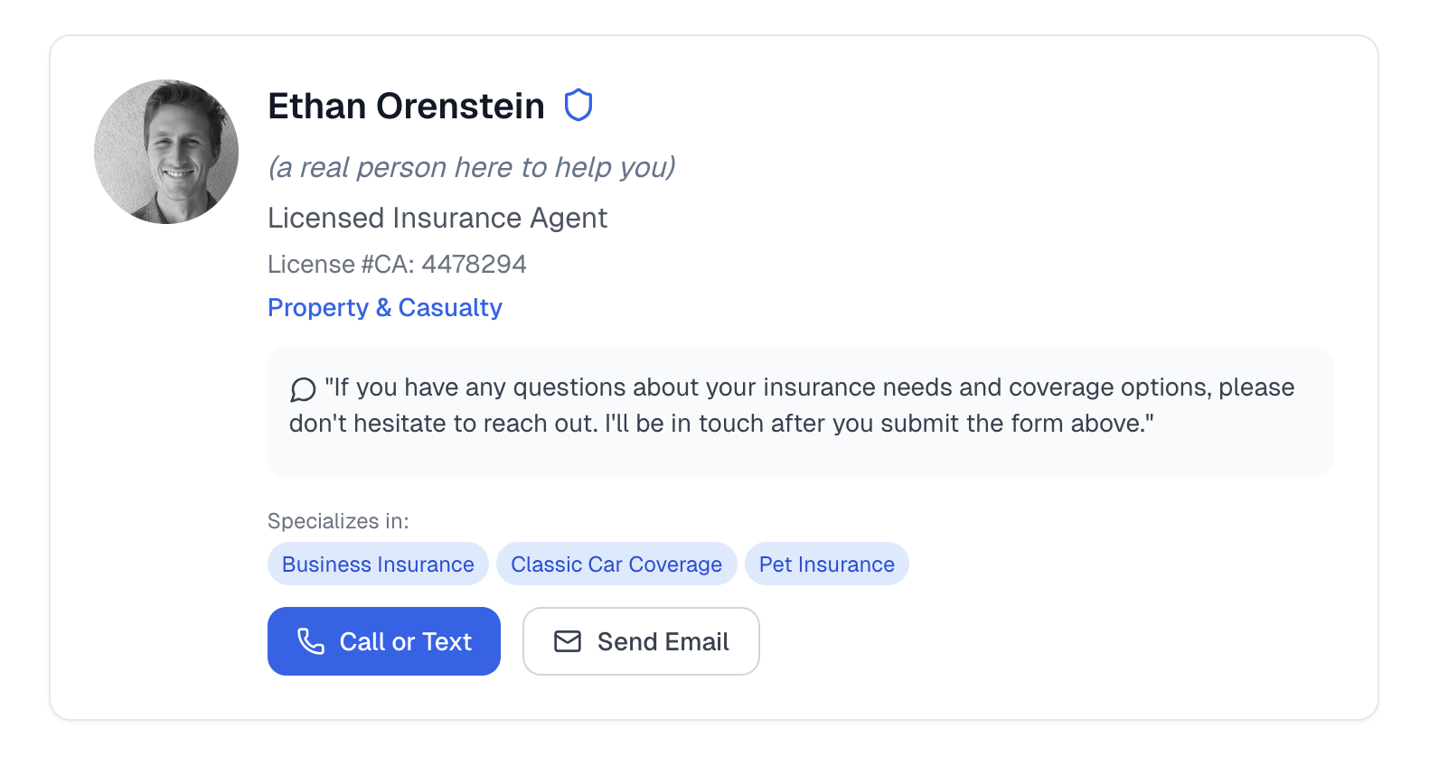Click empty space inside the quote box

click(1247, 447)
